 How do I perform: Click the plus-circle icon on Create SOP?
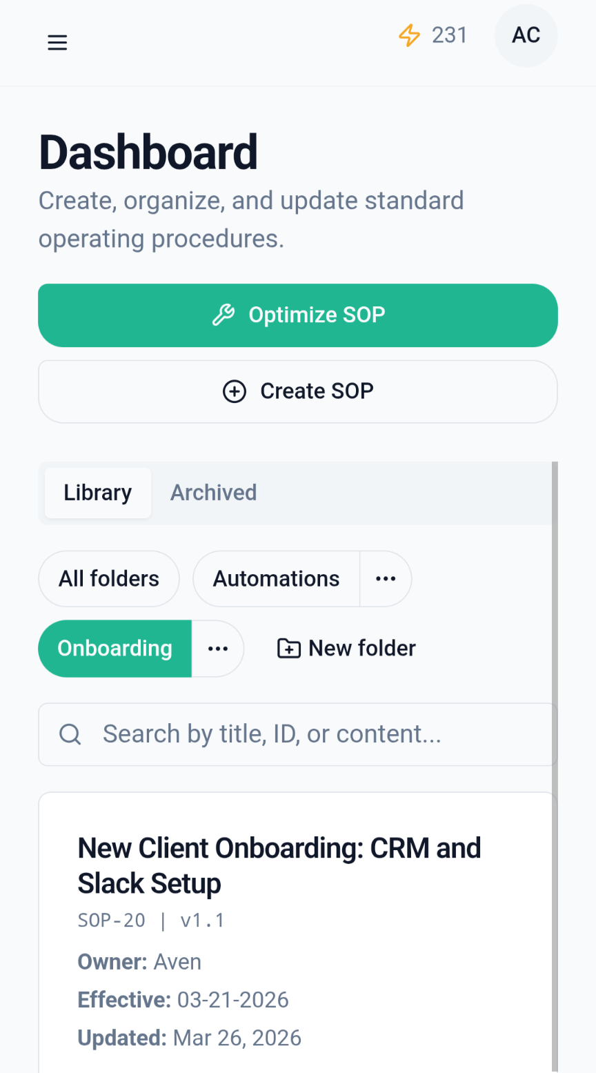click(235, 391)
